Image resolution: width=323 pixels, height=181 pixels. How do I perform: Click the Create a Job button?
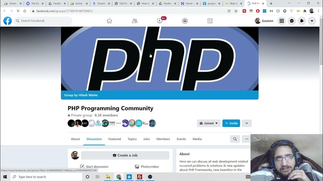[125, 155]
